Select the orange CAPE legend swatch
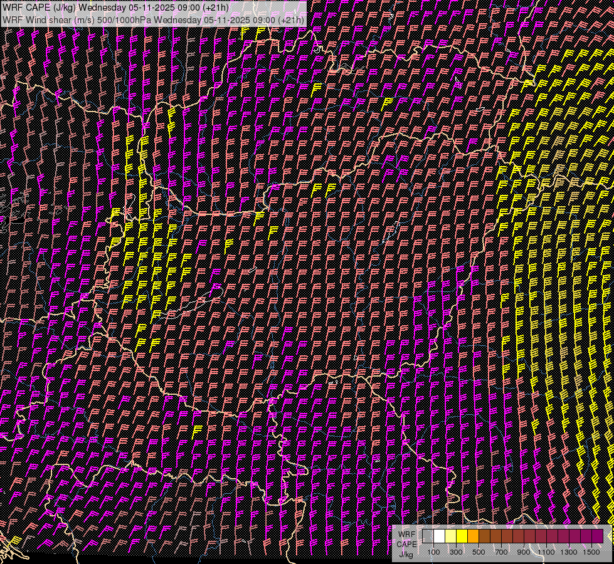Image resolution: width=614 pixels, height=564 pixels. (473, 536)
